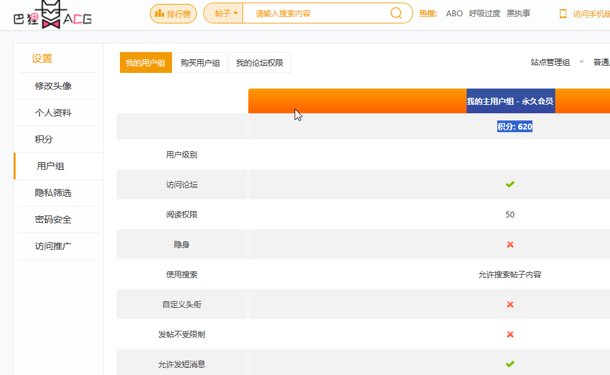Click the 允许发短消息 row label

pyautogui.click(x=182, y=364)
